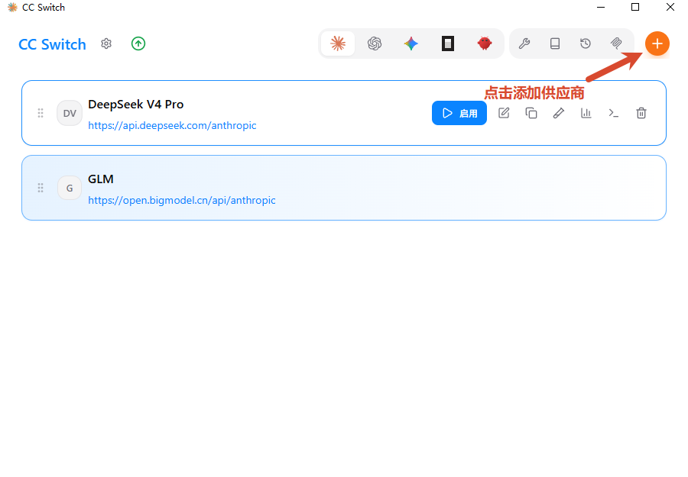
Task: Click the CC Switch blue heading
Action: click(52, 44)
